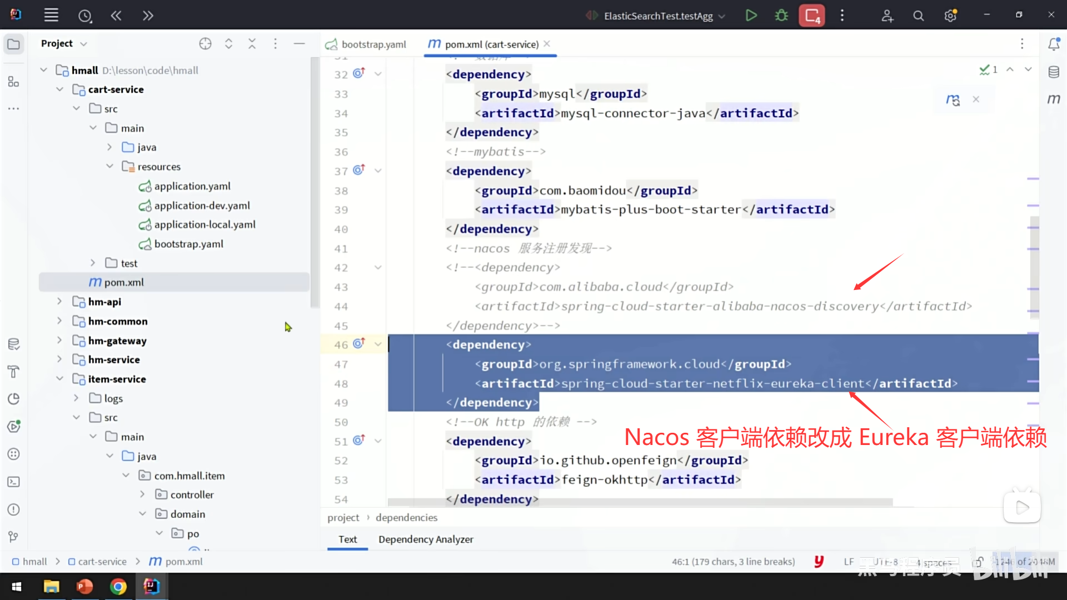
Task: Collapse the cart-service module
Action: [x=59, y=89]
